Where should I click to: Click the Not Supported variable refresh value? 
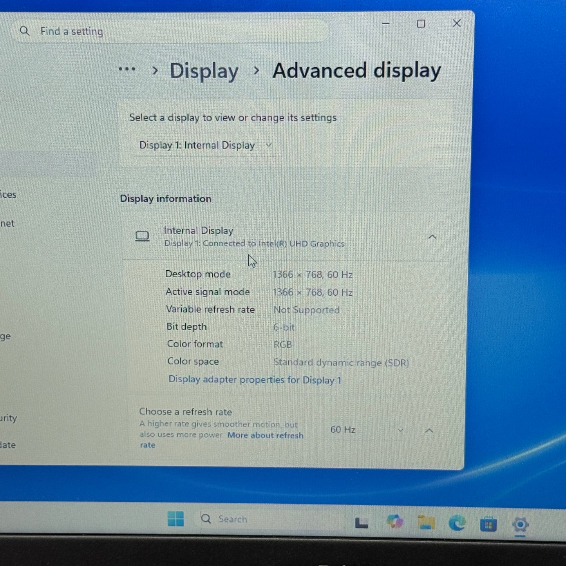pyautogui.click(x=306, y=310)
